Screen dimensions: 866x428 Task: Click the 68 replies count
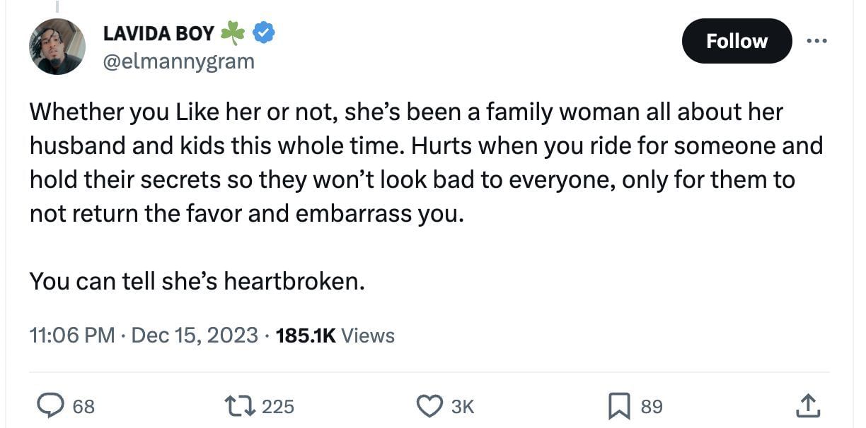83,406
